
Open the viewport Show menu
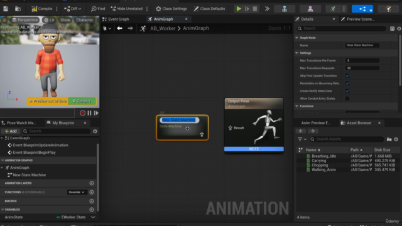click(65, 20)
